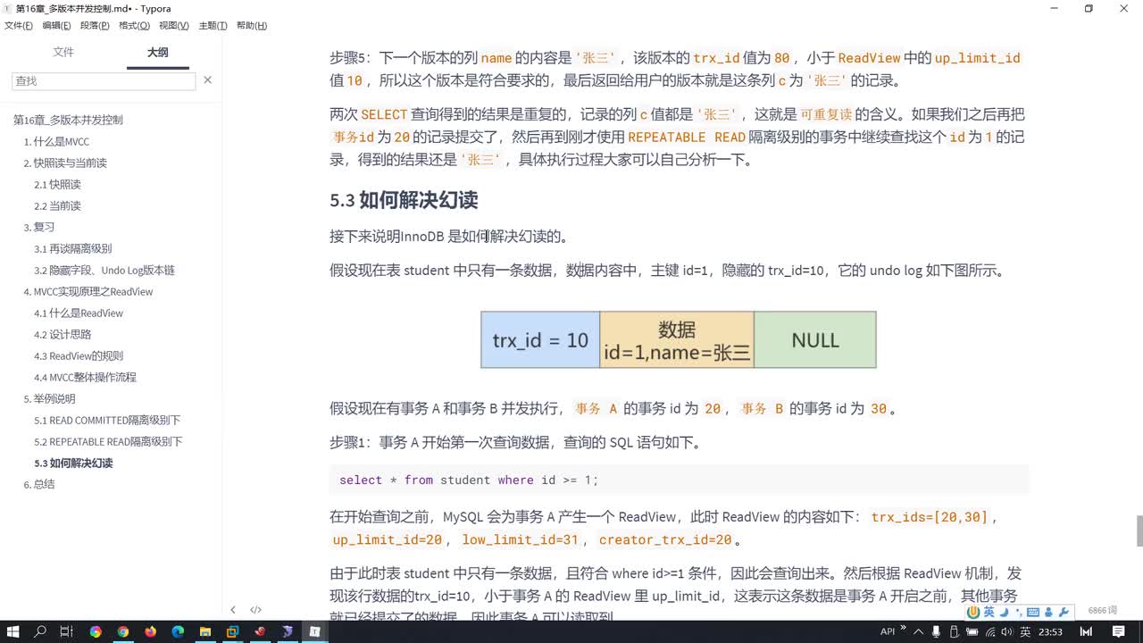Image resolution: width=1143 pixels, height=643 pixels.
Task: Go to outline item 4.1 什么是ReadView
Action: 79,313
